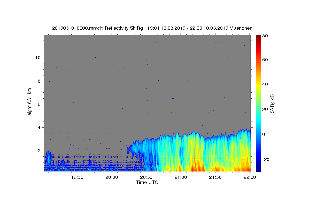Click the plot title text '20190310_0000.mmclx Reflectivity SNRg'
The width and height of the screenshot is (310, 206).
tap(98, 28)
